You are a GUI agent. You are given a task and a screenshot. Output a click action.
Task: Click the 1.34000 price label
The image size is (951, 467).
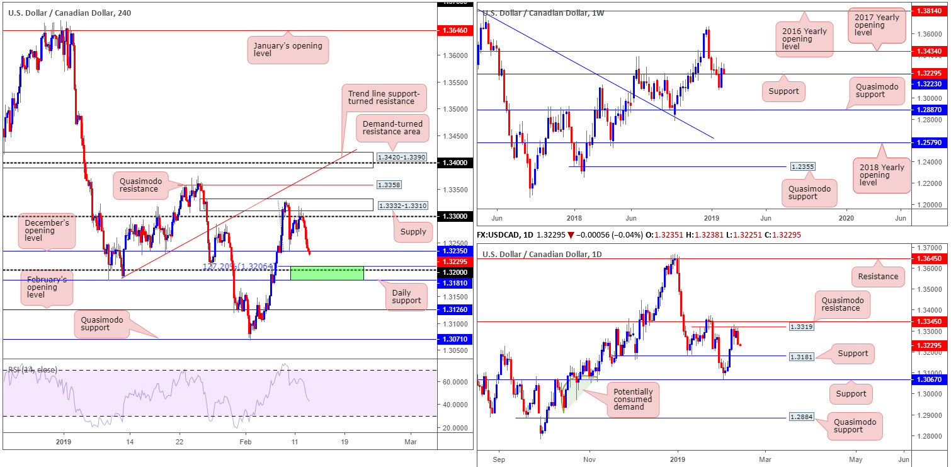pyautogui.click(x=454, y=163)
